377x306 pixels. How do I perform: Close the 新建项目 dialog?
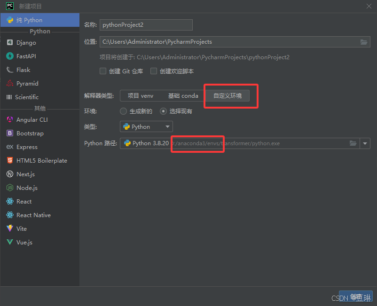point(369,6)
